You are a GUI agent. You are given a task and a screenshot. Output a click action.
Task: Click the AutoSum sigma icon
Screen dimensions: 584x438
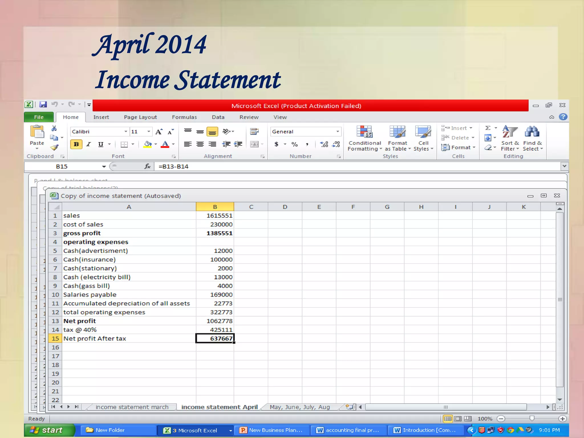click(488, 128)
